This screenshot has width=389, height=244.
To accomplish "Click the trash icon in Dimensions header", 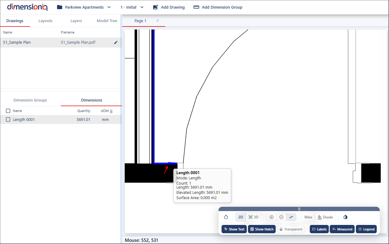I will coord(112,111).
